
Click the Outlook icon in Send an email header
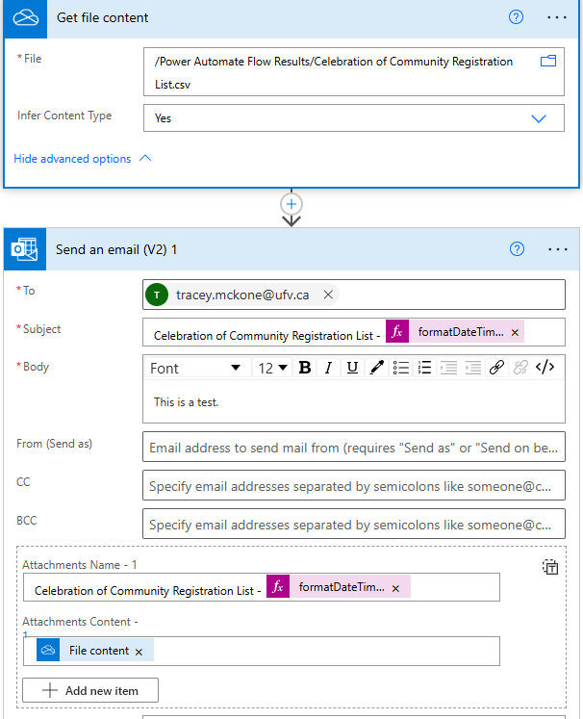(25, 249)
